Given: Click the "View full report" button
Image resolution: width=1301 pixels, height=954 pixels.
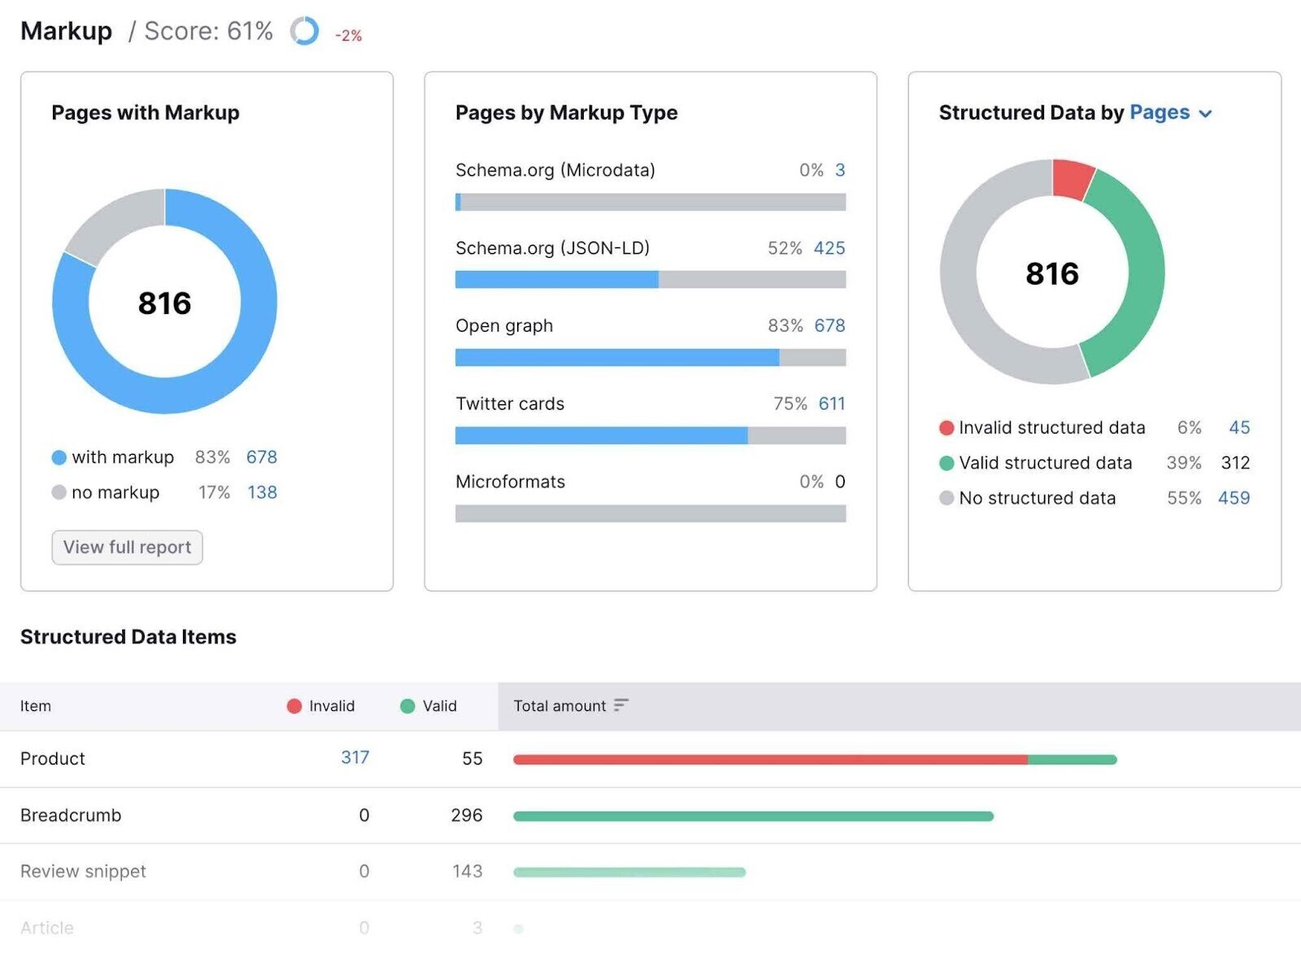Looking at the screenshot, I should (x=126, y=547).
